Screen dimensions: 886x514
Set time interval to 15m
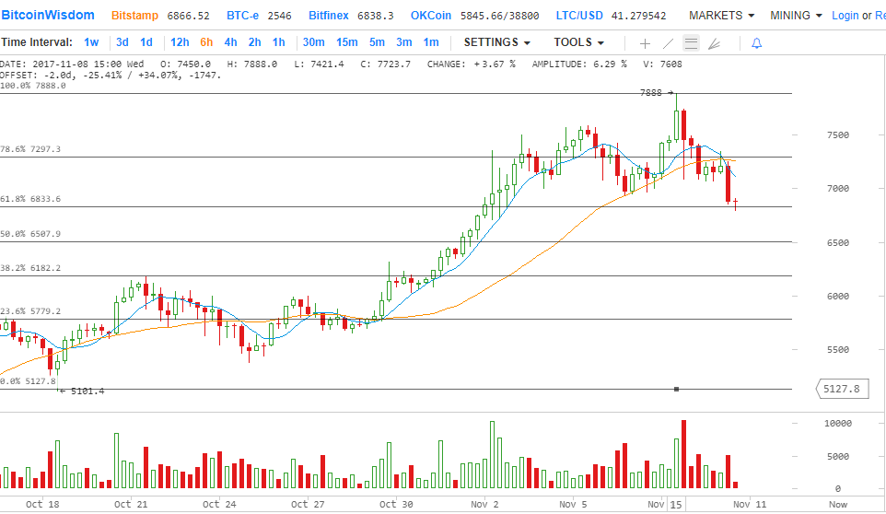346,42
